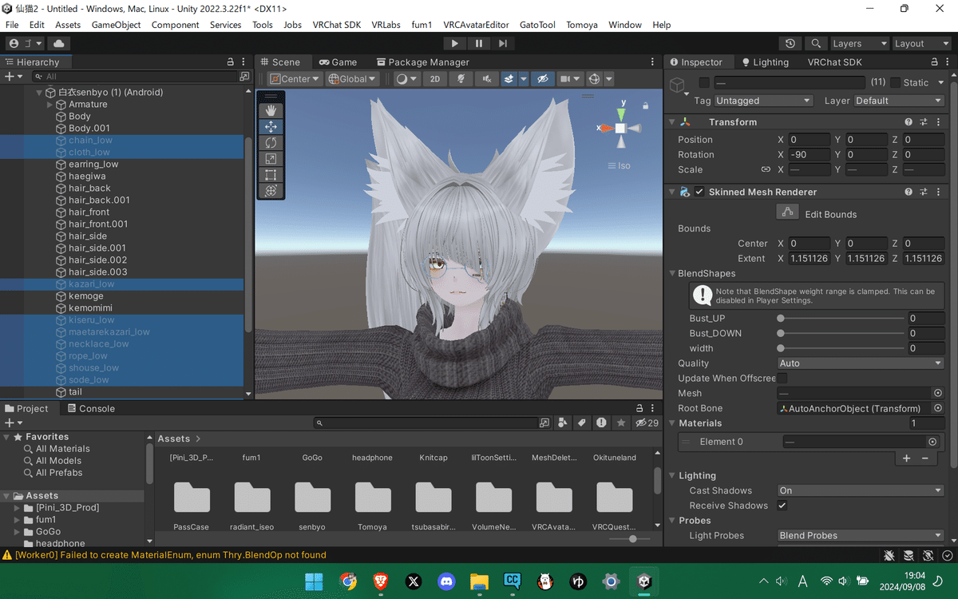Toggle scale constrained proportions link icon
The height and width of the screenshot is (599, 958).
766,169
